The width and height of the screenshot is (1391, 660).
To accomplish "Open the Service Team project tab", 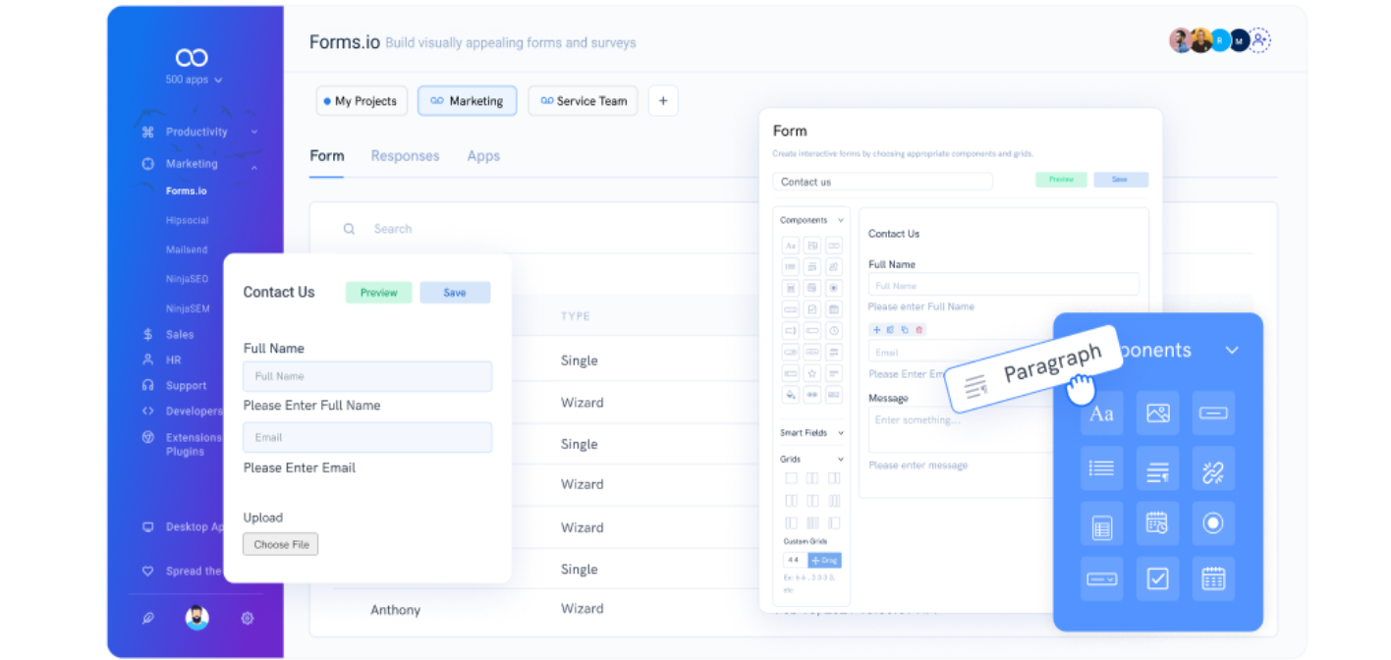I will click(583, 100).
